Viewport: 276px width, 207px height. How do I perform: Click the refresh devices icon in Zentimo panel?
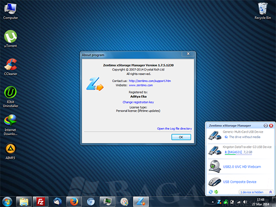[211, 192]
